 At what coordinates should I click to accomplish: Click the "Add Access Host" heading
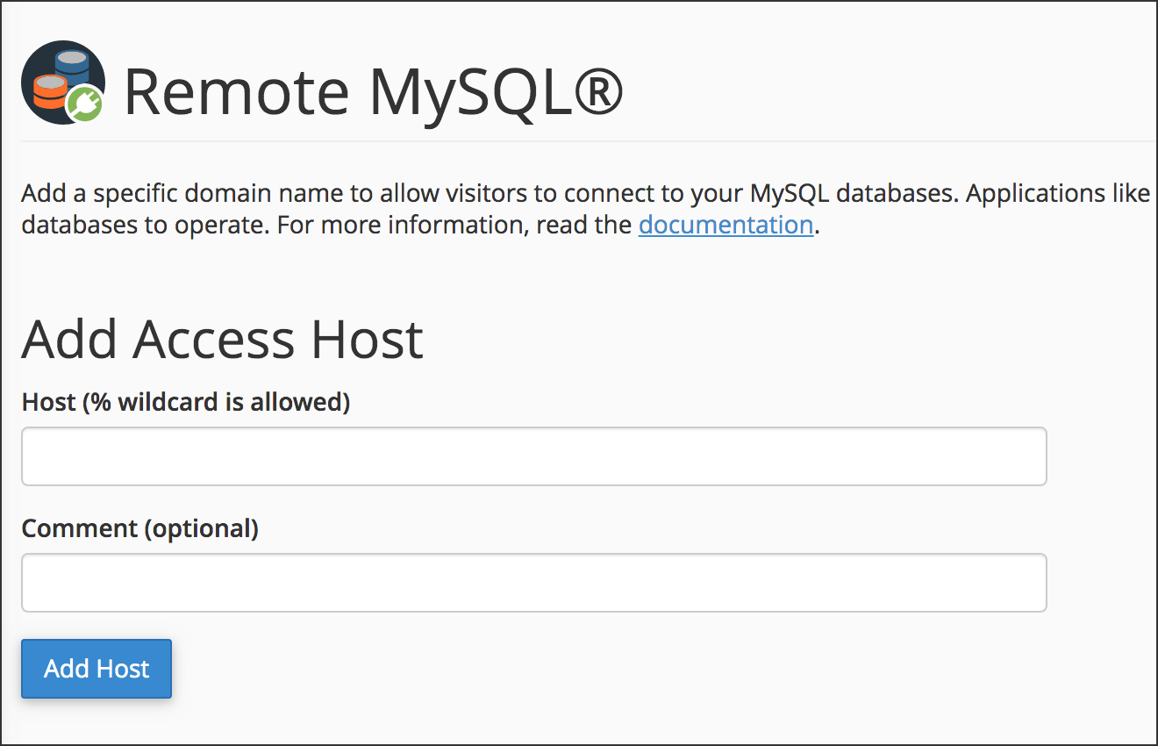coord(223,339)
